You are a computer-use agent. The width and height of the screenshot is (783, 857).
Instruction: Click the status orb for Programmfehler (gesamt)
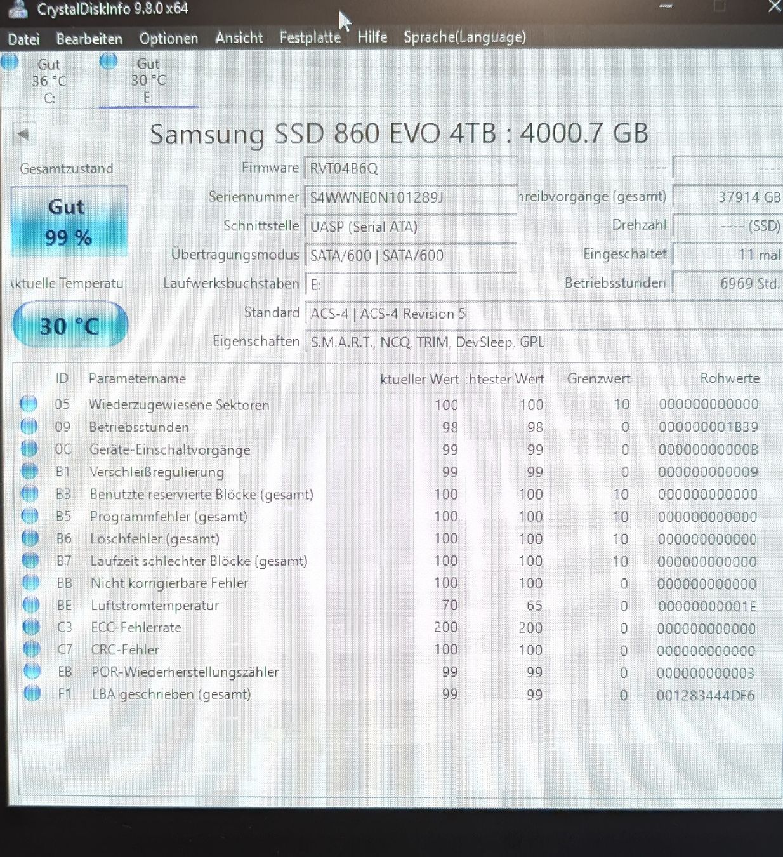coord(30,515)
